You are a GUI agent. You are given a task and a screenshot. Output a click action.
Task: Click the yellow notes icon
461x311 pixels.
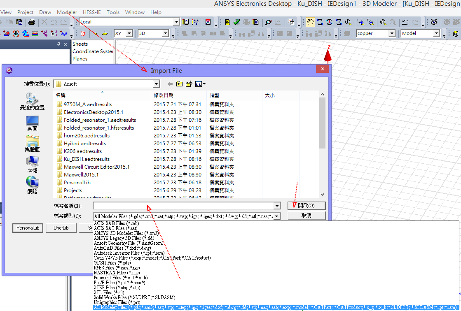(x=227, y=22)
